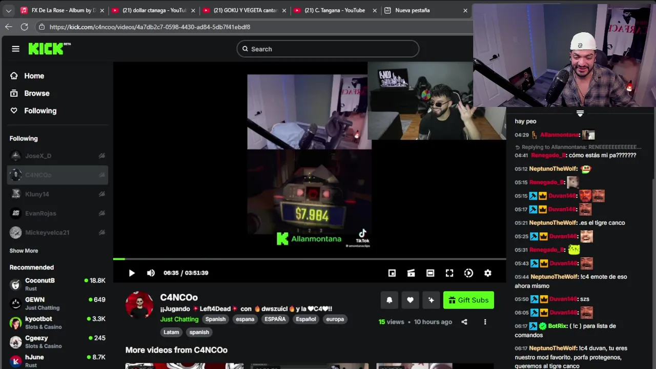Toggle channel notifications bell
Screen dimensions: 656x369
pos(389,300)
